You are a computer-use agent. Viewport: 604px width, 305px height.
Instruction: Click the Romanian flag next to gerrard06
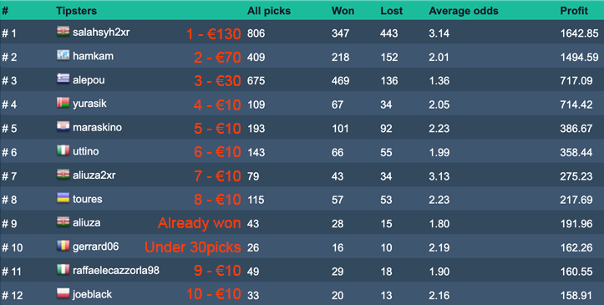pyautogui.click(x=63, y=246)
